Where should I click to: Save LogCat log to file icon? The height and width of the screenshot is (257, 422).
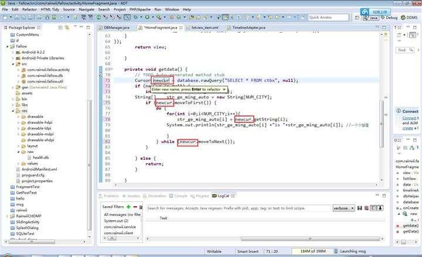[x=359, y=208]
